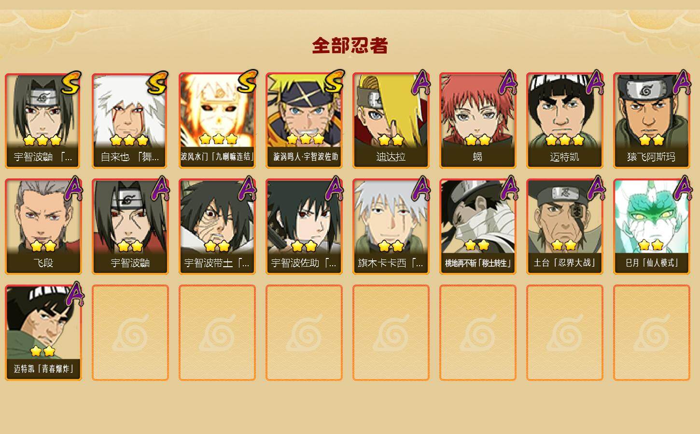Select 波风水门「九喇嘛连结」 card

(217, 121)
